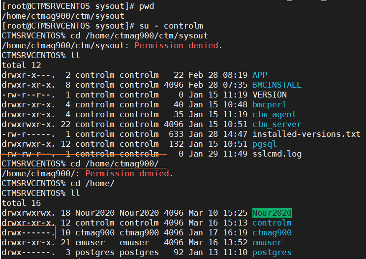Click the boxed 'cd /home/ctmag900/' command
Screen dimensions: 366x259
click(114, 163)
